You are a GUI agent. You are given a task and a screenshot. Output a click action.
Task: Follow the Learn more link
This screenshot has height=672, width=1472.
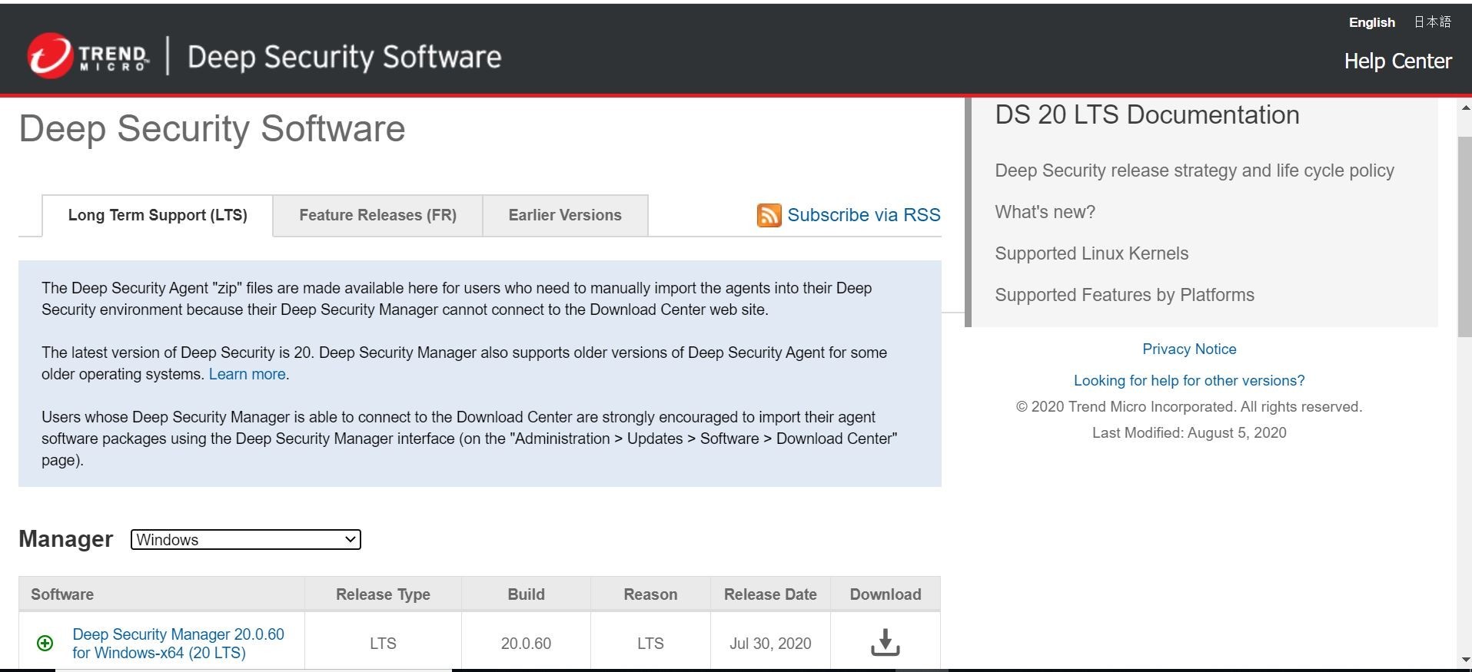tap(247, 374)
